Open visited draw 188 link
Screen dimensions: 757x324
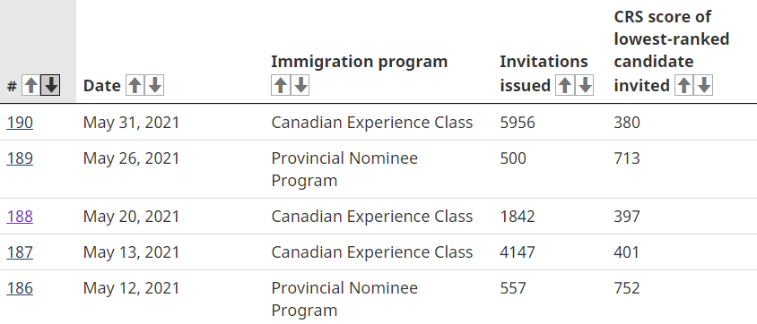pyautogui.click(x=20, y=217)
